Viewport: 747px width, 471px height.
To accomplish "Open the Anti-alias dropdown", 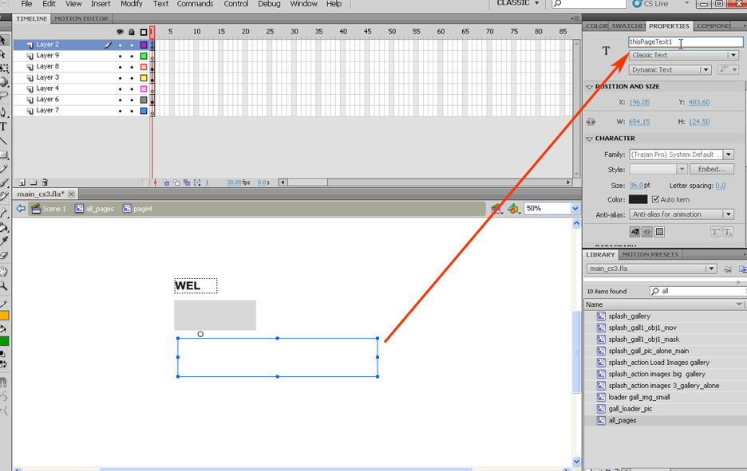I will point(682,214).
